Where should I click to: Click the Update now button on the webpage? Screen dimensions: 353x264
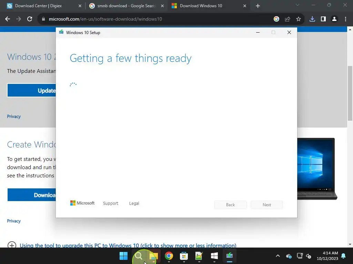tap(31, 90)
